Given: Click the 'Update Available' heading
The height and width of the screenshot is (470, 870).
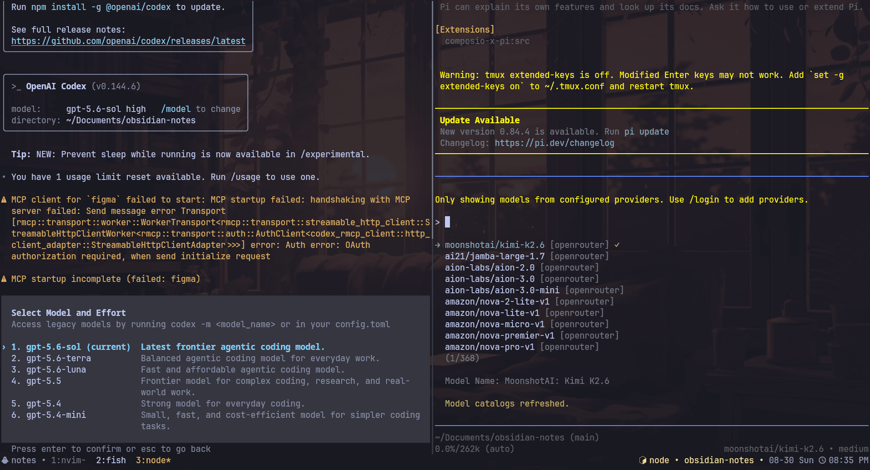Looking at the screenshot, I should (x=480, y=121).
